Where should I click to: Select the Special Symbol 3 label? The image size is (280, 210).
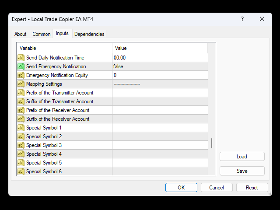[44, 145]
